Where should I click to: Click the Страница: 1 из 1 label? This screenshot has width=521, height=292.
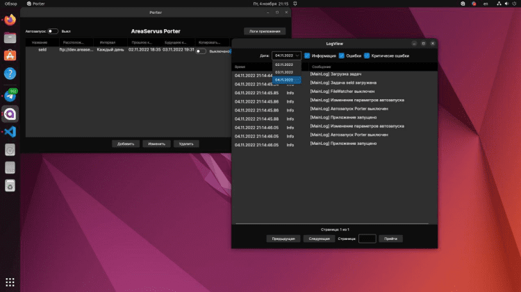[x=335, y=230]
